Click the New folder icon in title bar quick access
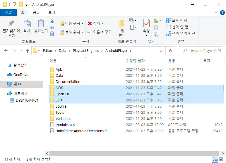The height and width of the screenshot is (163, 226). [21, 5]
